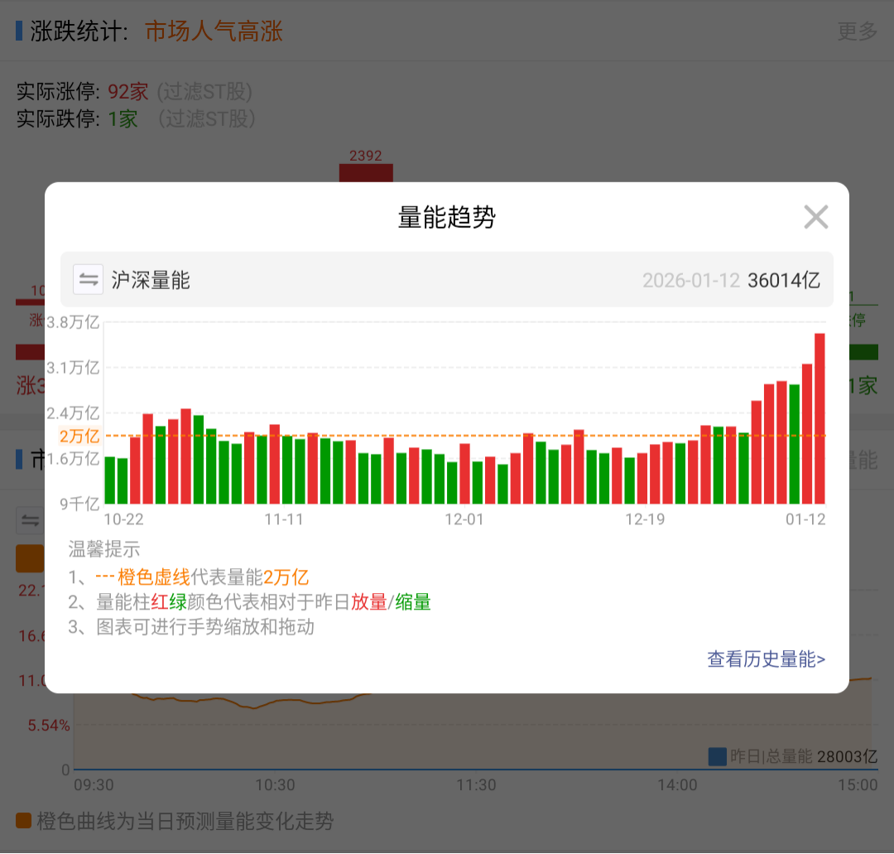Click the orange legend square for 橙色曲线

coord(24,821)
